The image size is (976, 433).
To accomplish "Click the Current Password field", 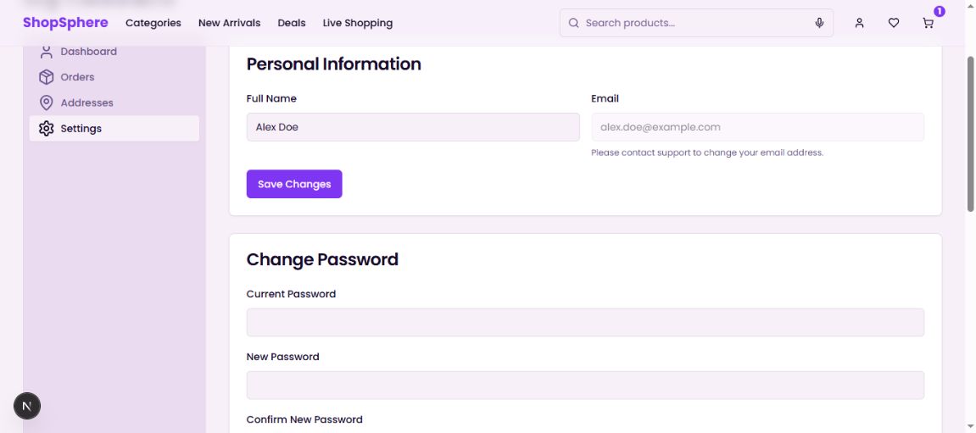I will point(585,323).
